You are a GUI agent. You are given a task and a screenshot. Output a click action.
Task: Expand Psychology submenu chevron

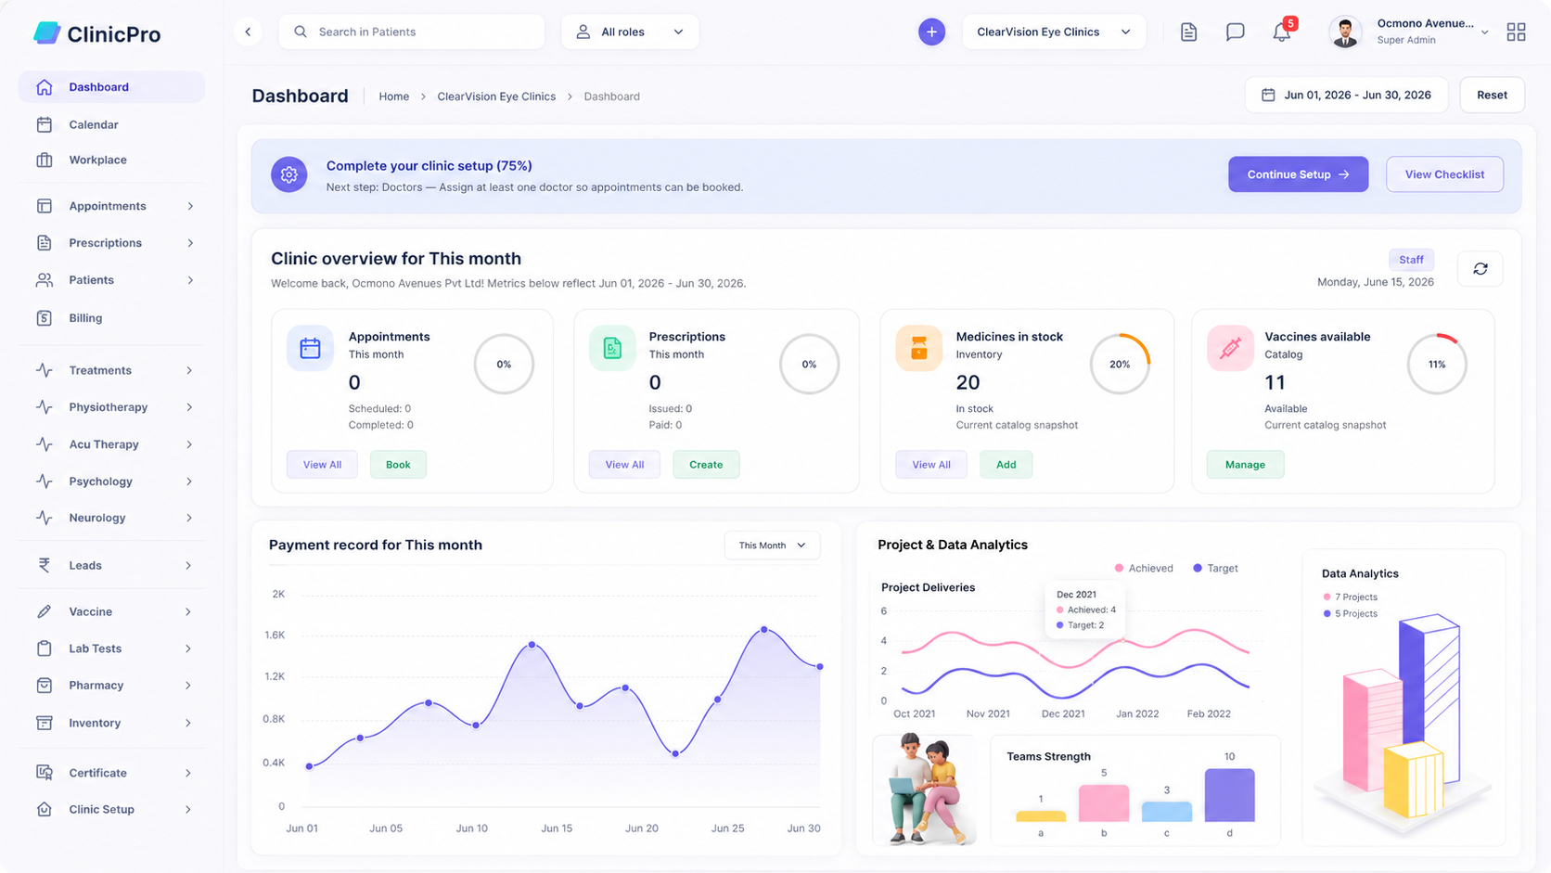click(189, 481)
